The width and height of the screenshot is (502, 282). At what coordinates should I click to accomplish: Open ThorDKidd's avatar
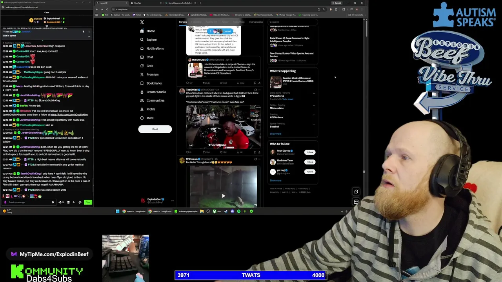(x=182, y=91)
